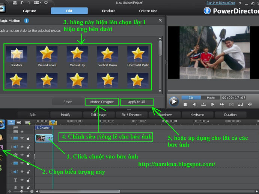Click the Split button
259x194 pixels.
click(x=33, y=115)
